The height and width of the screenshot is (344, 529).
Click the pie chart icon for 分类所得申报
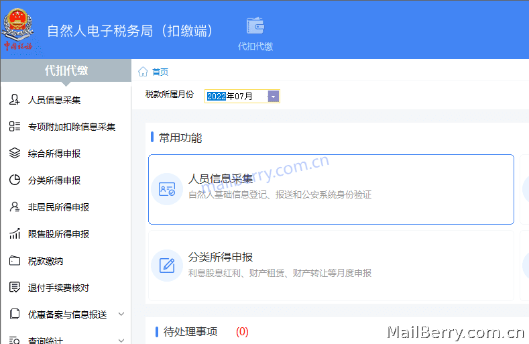click(15, 180)
